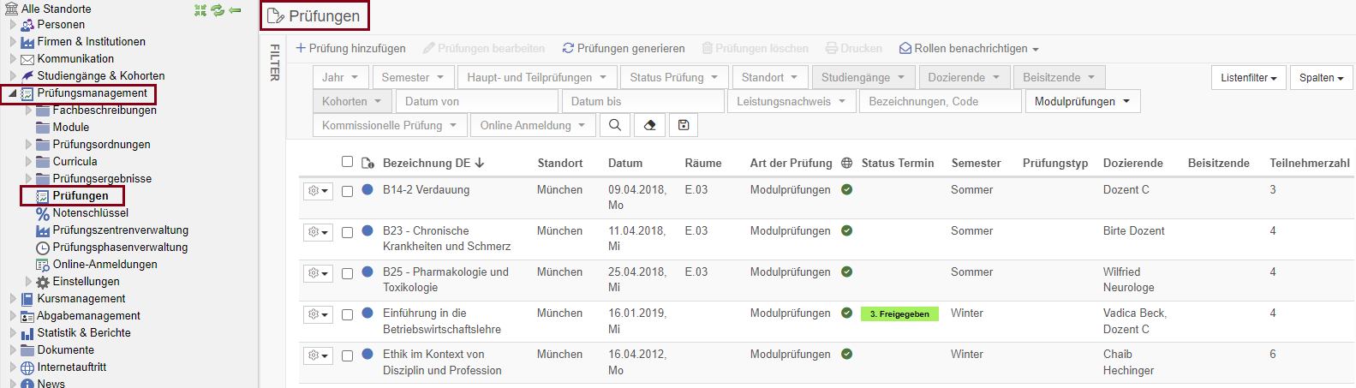Click the floppy disk save filter button
This screenshot has height=388, width=1356.
[684, 125]
